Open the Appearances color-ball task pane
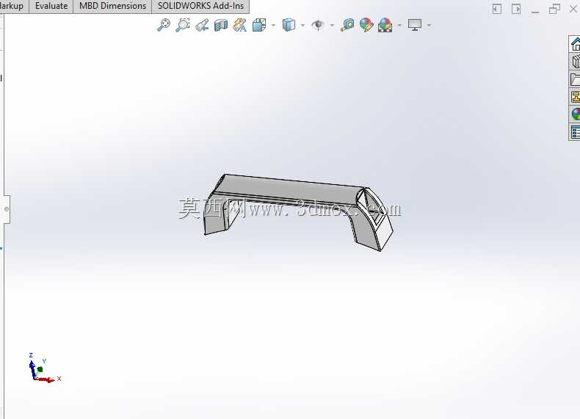 (x=575, y=114)
